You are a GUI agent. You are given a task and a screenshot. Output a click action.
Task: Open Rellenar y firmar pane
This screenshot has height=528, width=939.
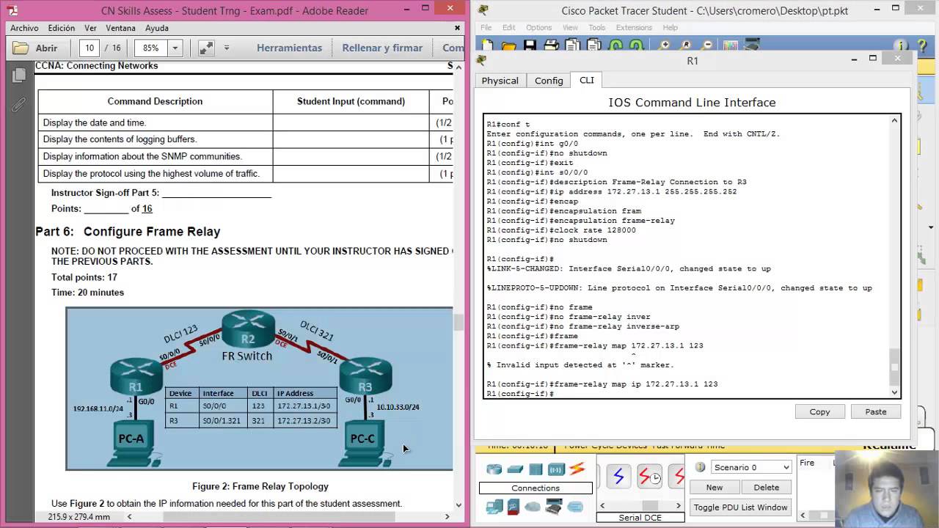(382, 48)
